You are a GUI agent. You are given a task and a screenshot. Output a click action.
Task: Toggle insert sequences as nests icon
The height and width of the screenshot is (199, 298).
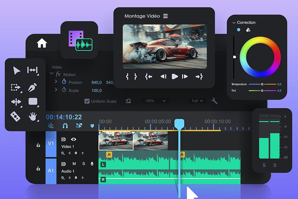point(51,126)
